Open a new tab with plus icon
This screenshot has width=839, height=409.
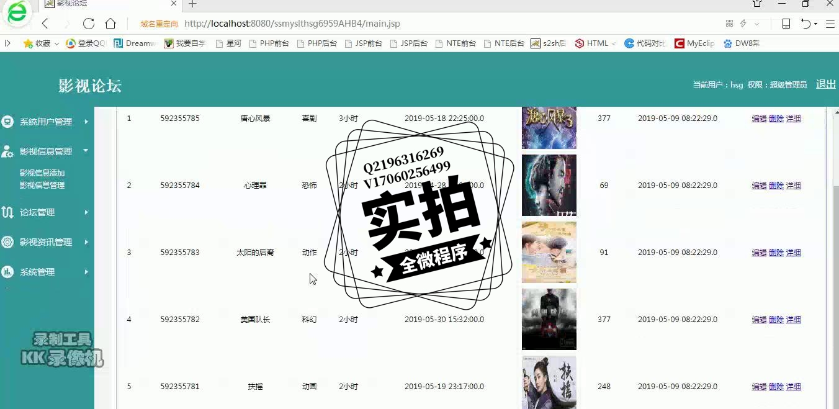[192, 4]
